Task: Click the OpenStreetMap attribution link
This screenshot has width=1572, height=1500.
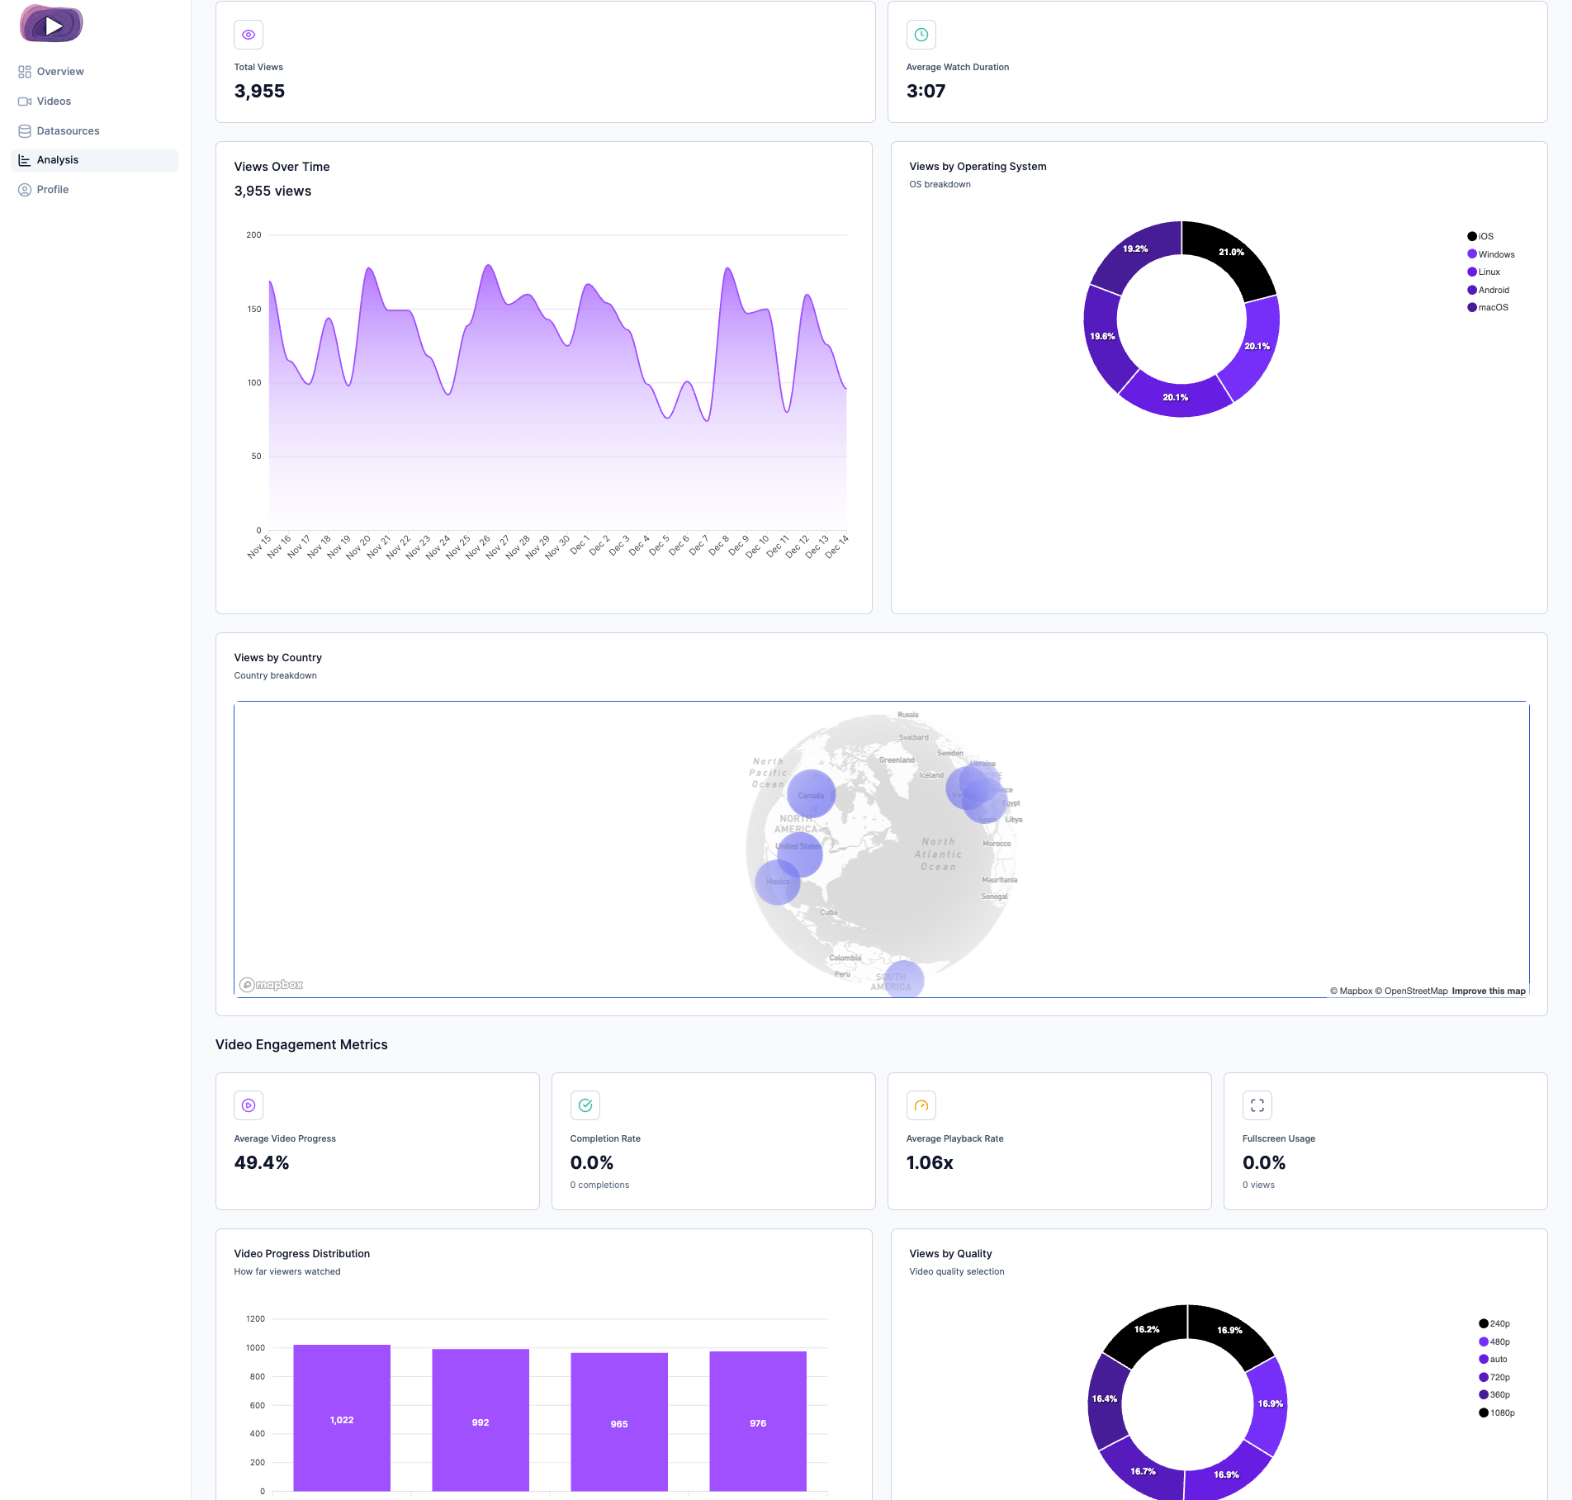Action: point(1414,991)
